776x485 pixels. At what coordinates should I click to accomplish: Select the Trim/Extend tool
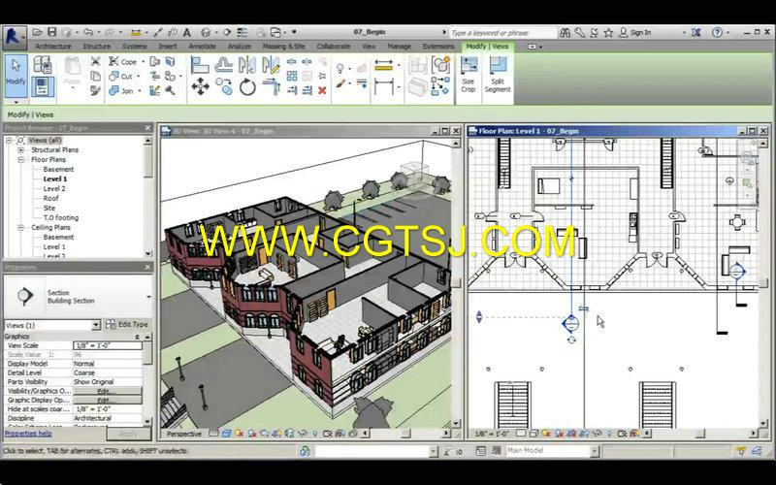coord(271,87)
